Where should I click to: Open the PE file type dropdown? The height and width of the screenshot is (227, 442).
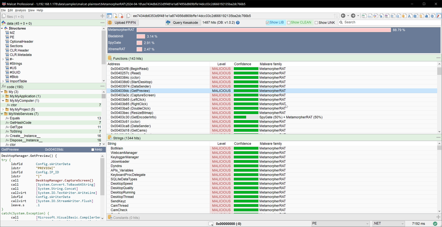(x=340, y=223)
